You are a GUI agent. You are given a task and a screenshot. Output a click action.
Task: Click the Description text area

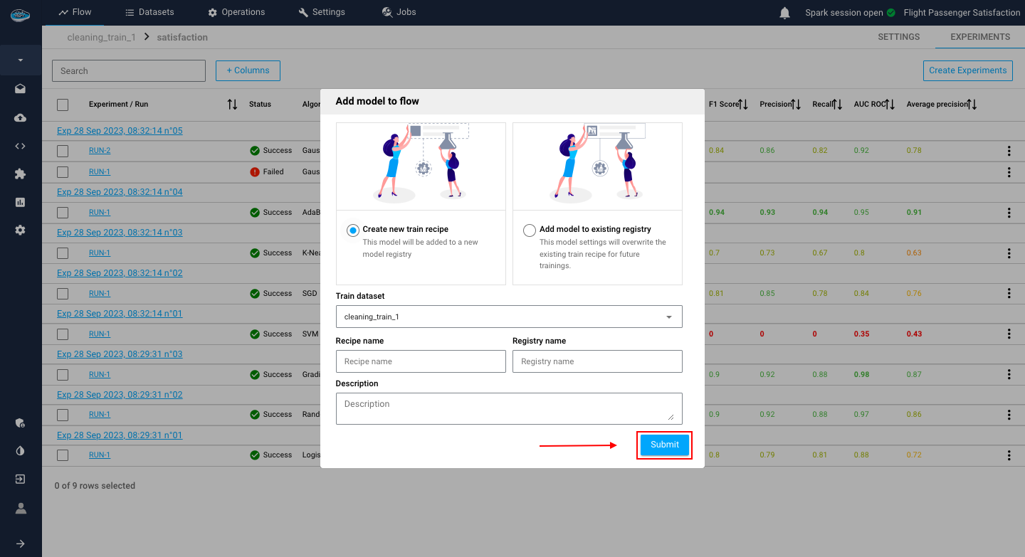(508, 408)
